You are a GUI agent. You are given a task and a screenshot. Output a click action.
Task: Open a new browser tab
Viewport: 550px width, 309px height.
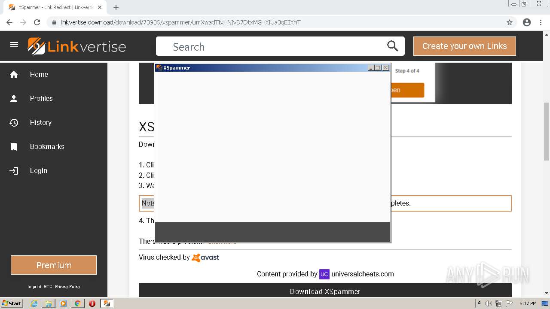pos(116,7)
